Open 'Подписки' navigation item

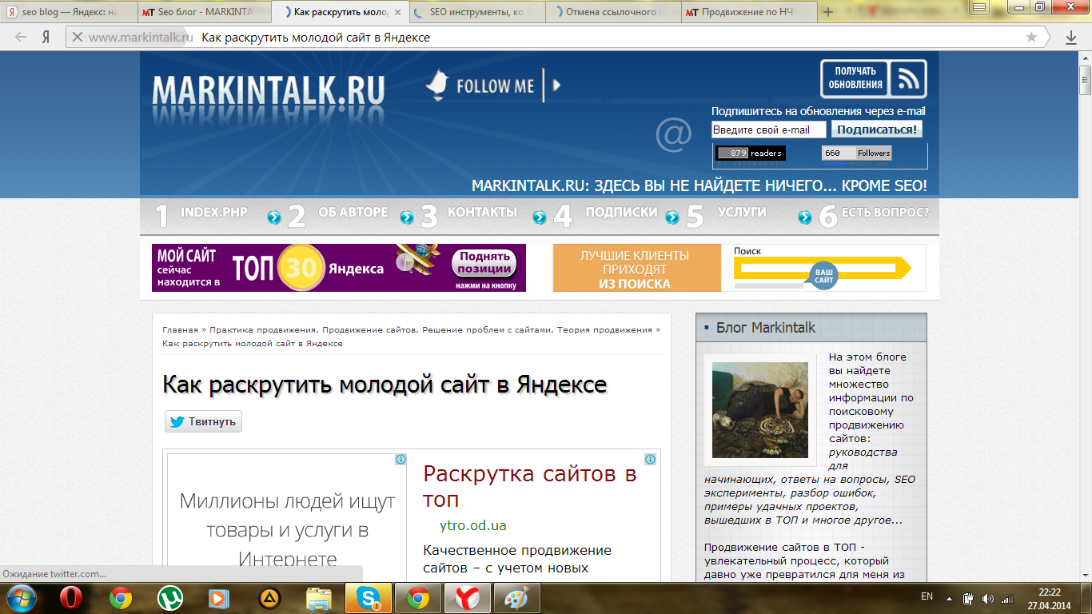coord(621,213)
